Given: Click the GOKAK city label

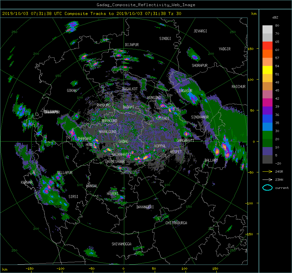Looking at the screenshot, I should click(72, 91).
